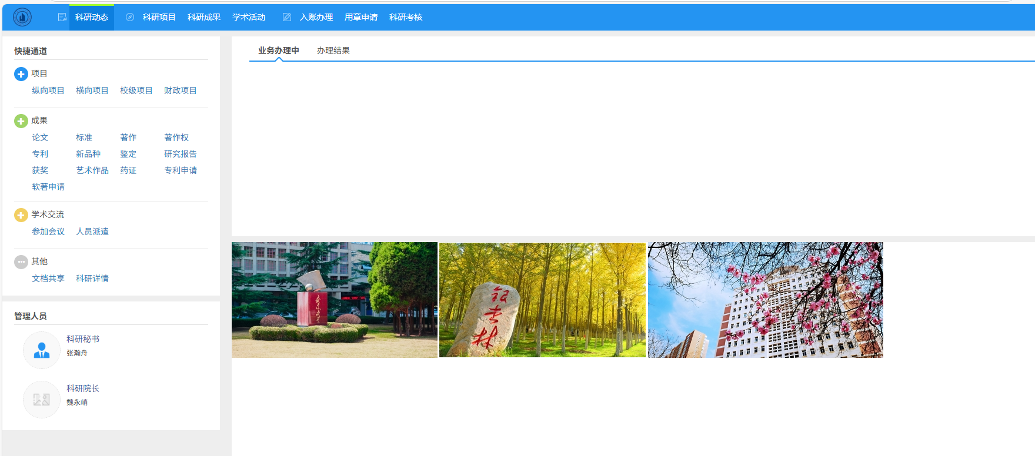Click the 科研秘书 blue avatar icon
Image resolution: width=1035 pixels, height=456 pixels.
42,350
